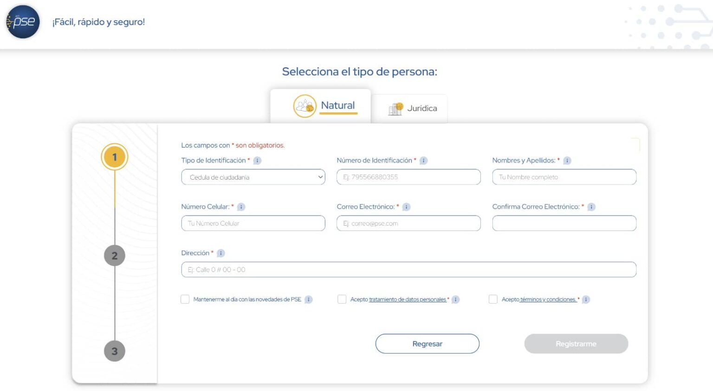Open the Tipo de Identificación dropdown
Image resolution: width=713 pixels, height=391 pixels.
pos(253,177)
